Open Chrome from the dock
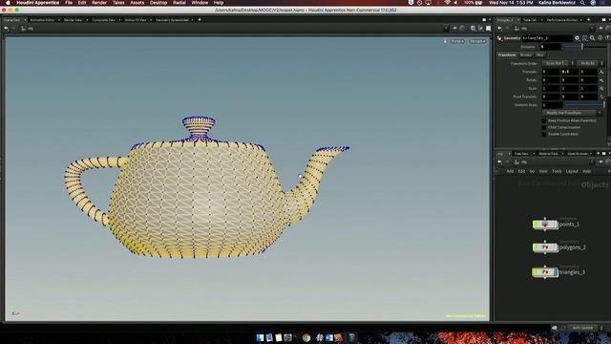This screenshot has width=611, height=344. tap(306, 337)
